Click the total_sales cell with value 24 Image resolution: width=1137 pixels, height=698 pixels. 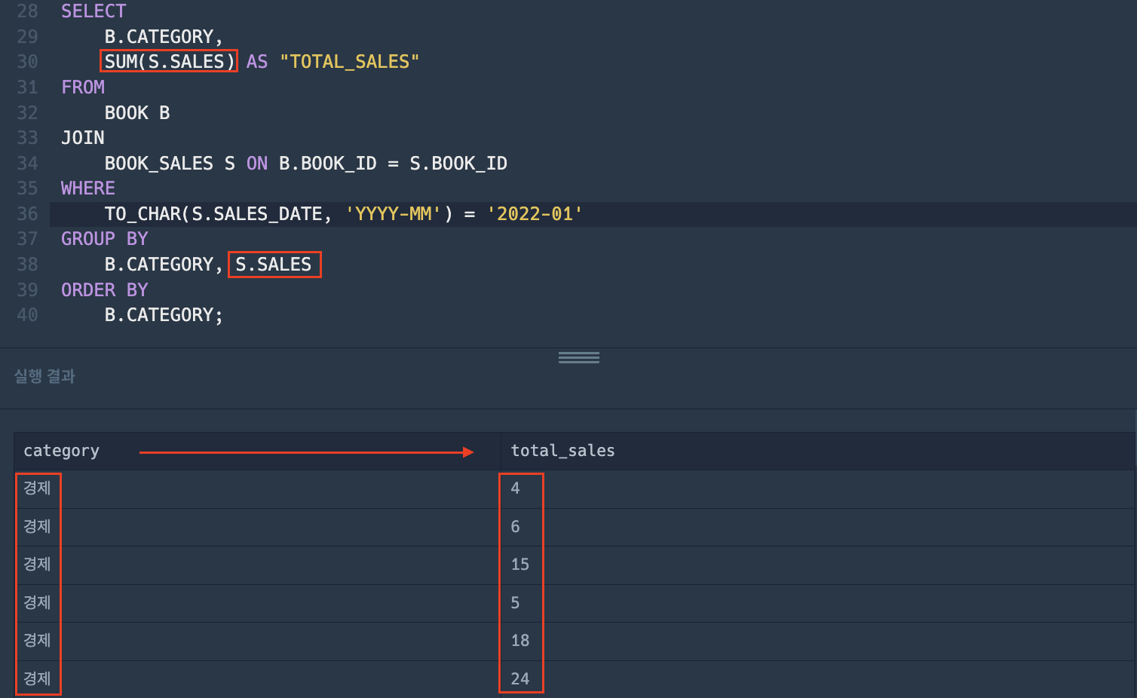pos(817,679)
